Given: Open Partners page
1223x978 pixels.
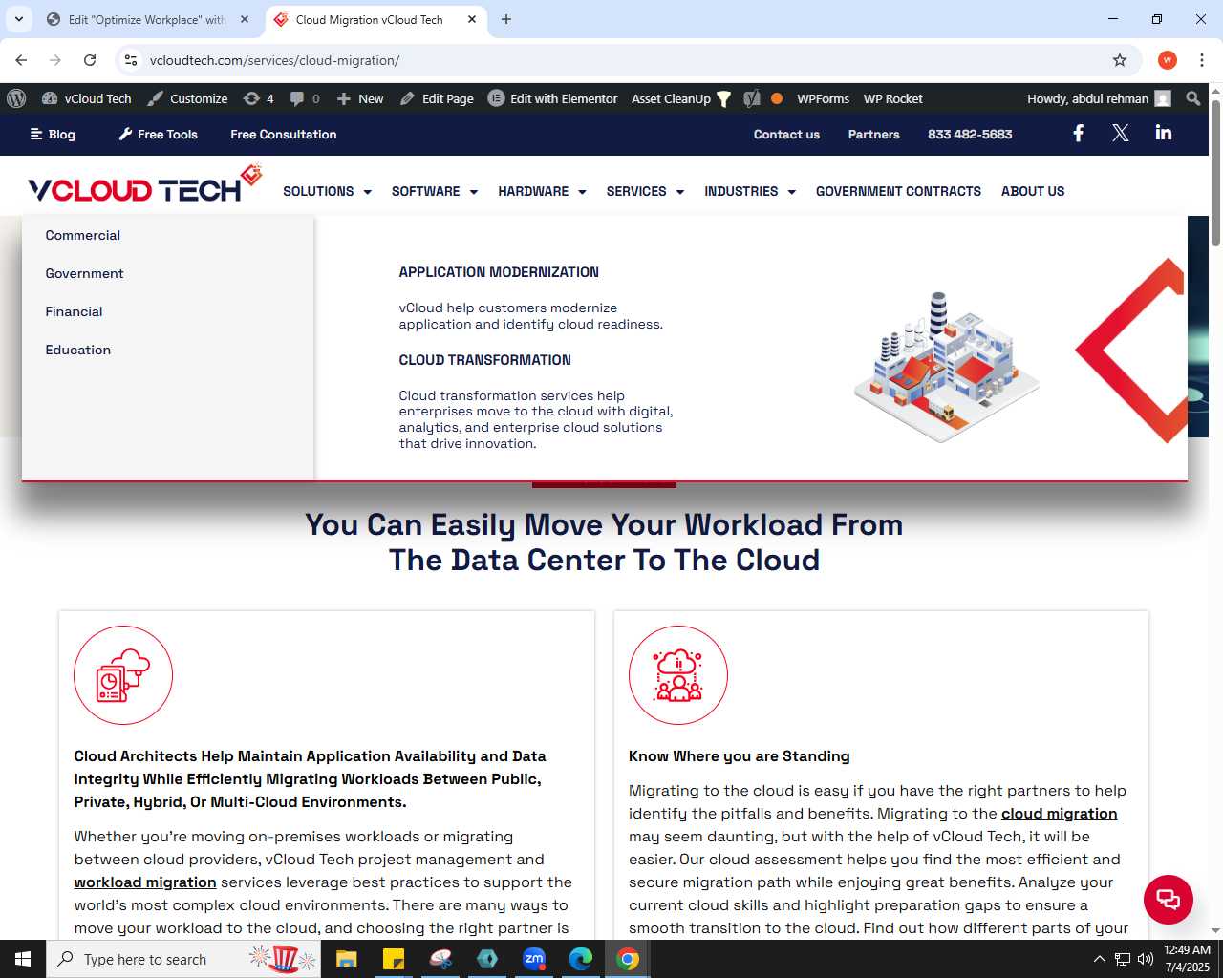Looking at the screenshot, I should 874,135.
